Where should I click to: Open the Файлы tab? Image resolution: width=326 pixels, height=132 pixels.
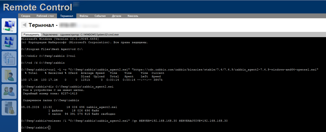pos(84,16)
